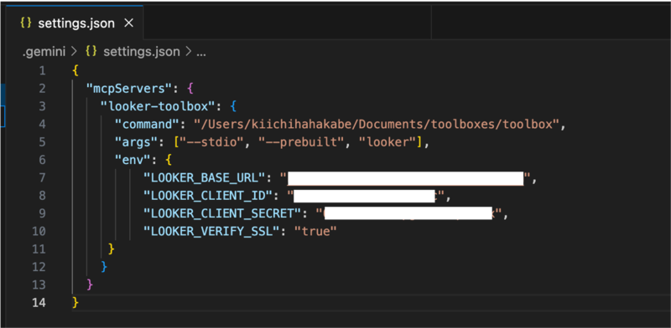
Task: Click the "LOOKER_CLIENT_SECRET" key
Action: tap(222, 213)
